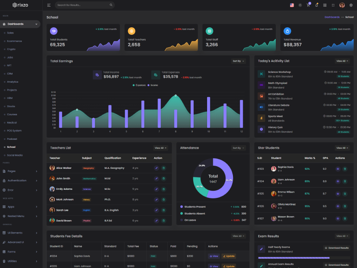
Task: Delete teacher John Smith using trash icon
Action: pos(163,178)
